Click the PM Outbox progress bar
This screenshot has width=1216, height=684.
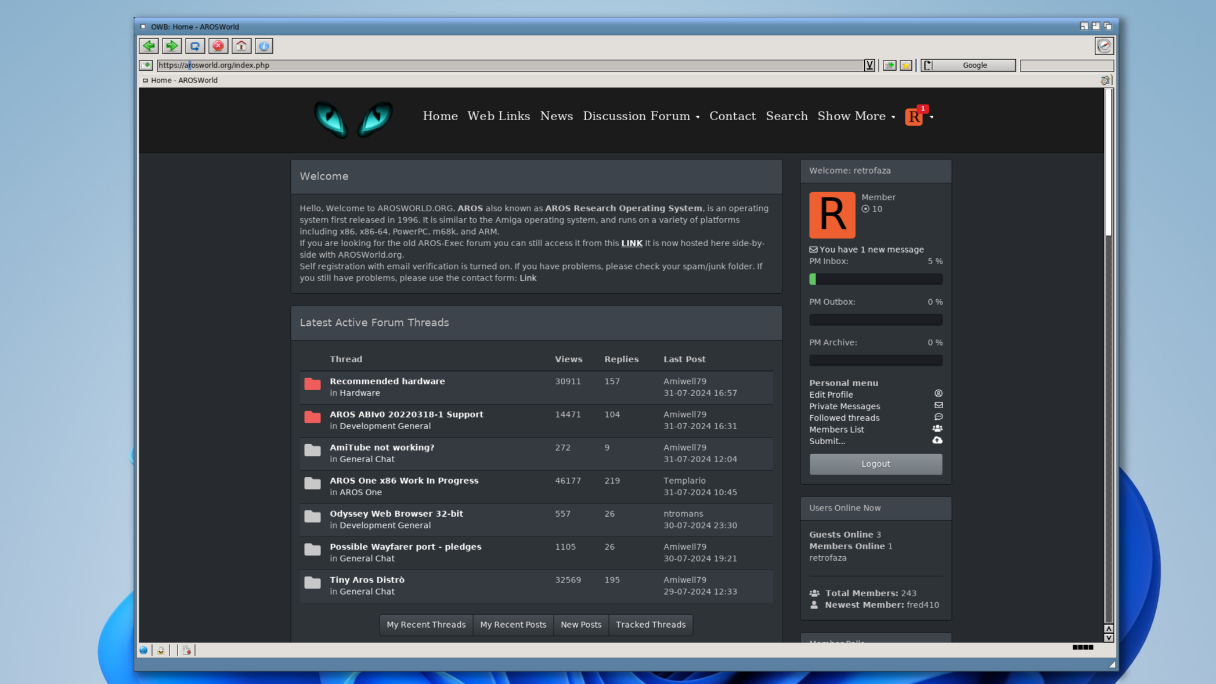pos(875,320)
